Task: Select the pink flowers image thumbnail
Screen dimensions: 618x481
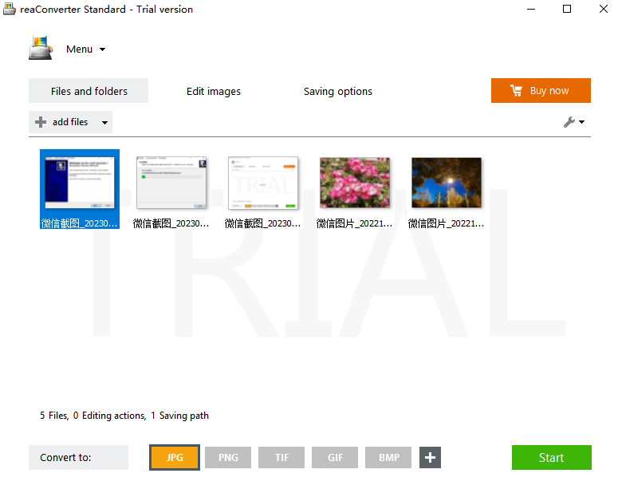Action: point(355,183)
